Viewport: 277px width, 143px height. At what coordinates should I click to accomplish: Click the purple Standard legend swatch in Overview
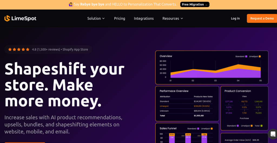point(246,56)
